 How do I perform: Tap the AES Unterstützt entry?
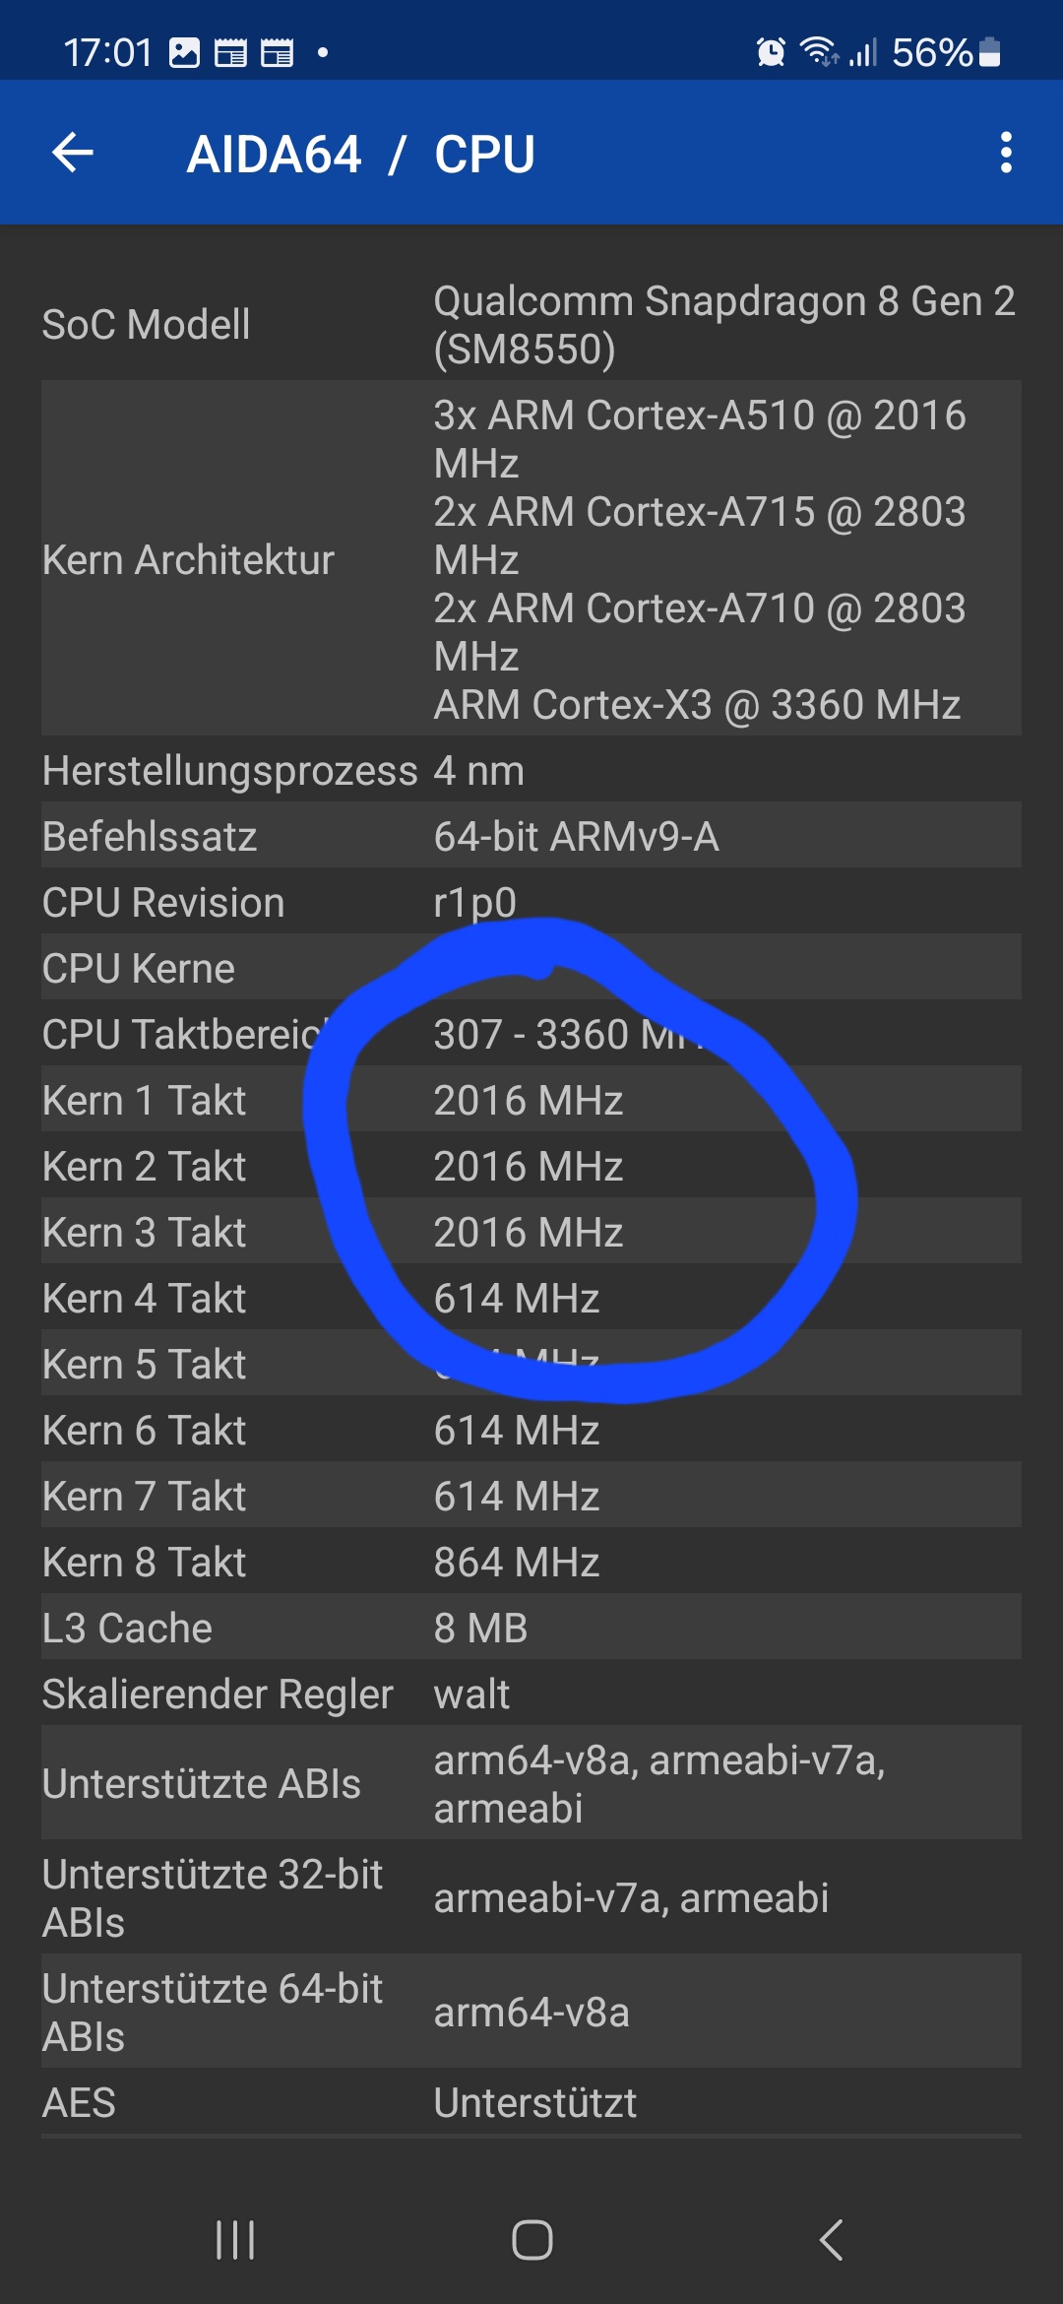tap(531, 2102)
